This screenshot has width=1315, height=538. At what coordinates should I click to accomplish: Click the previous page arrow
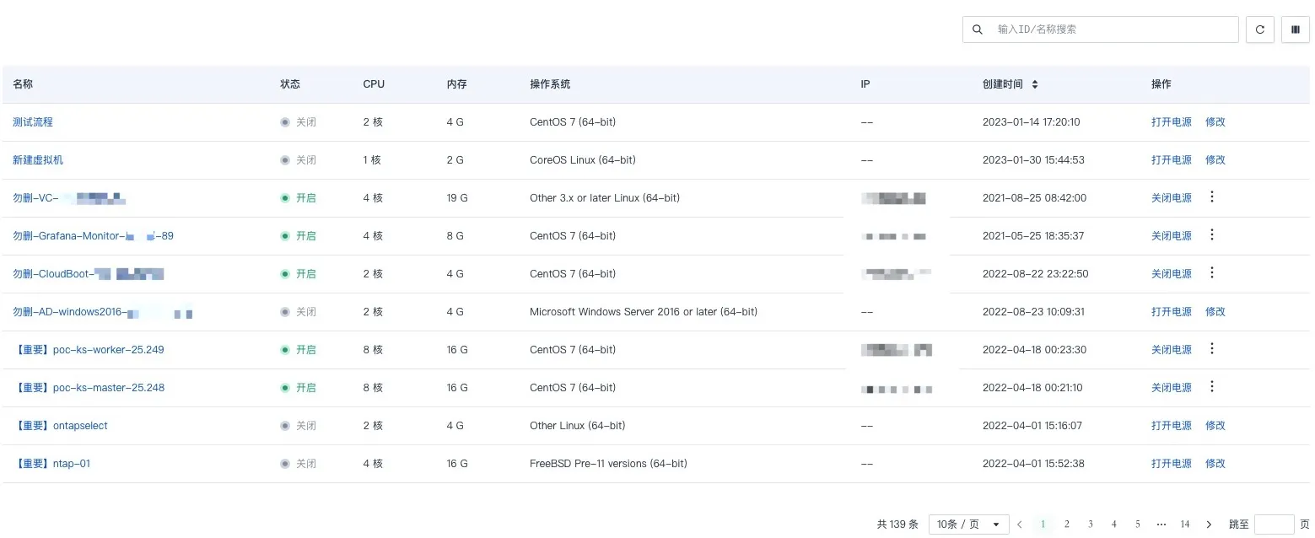[1019, 524]
